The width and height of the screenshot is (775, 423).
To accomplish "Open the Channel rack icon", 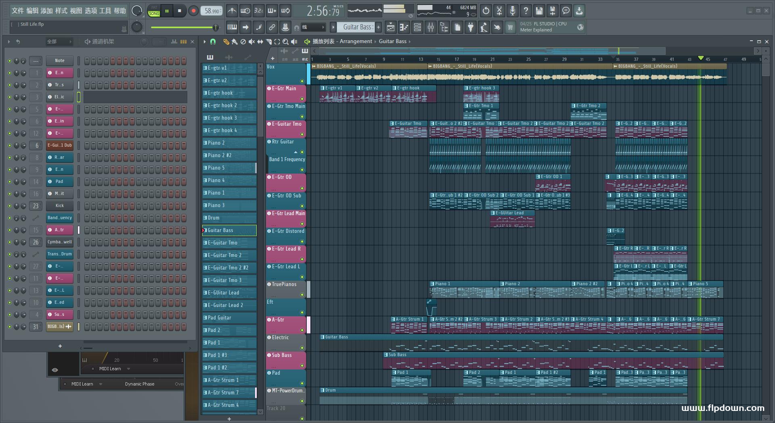I will click(x=417, y=27).
